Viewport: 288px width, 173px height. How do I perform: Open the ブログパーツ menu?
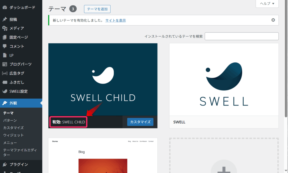tap(21, 64)
